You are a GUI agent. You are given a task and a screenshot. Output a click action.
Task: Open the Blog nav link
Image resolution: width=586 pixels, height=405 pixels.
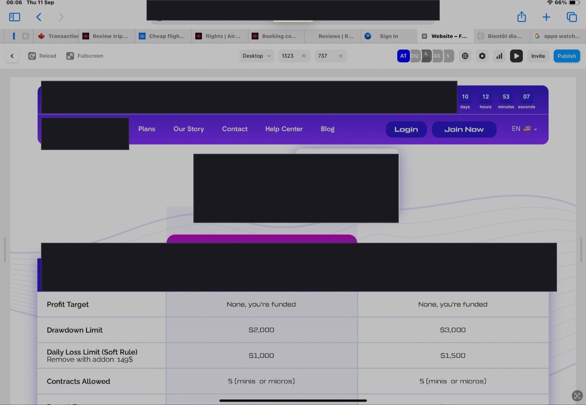coord(327,129)
